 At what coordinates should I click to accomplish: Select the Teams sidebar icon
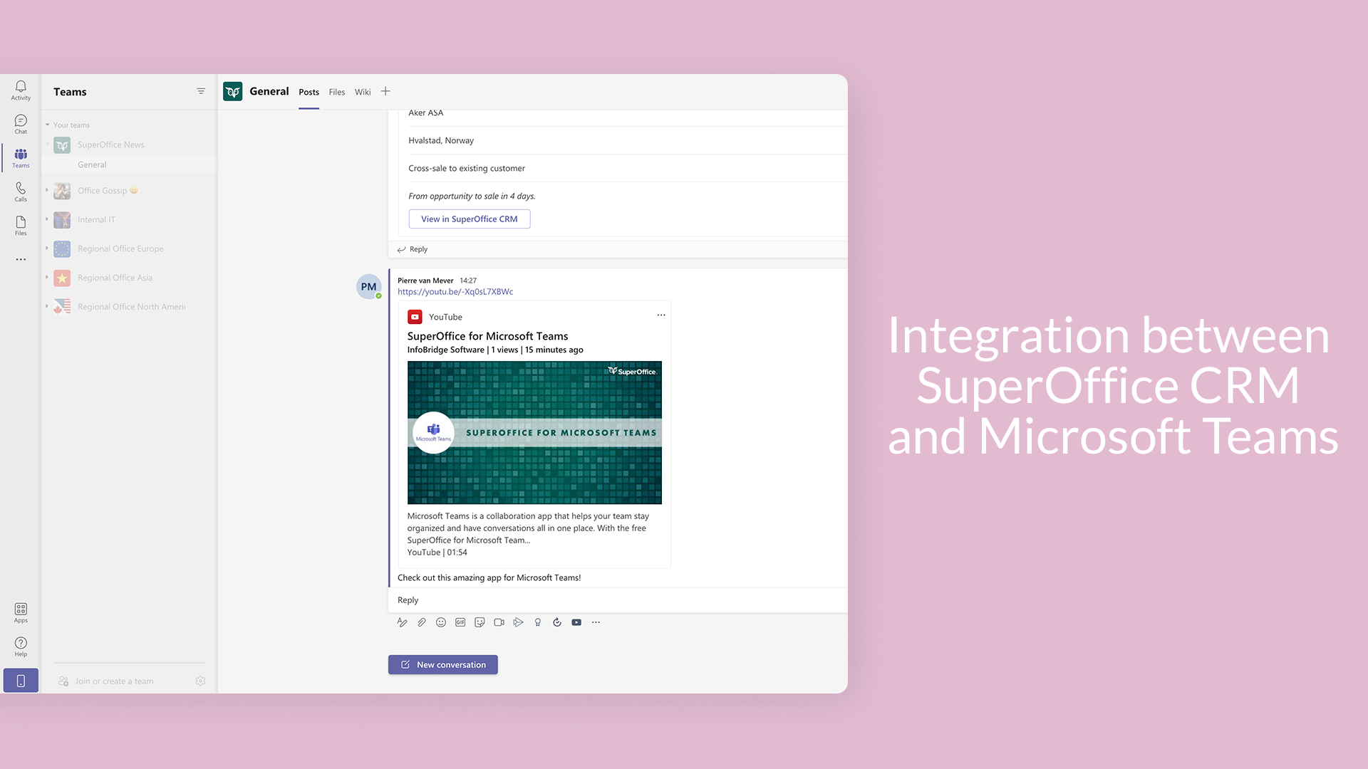(x=21, y=158)
